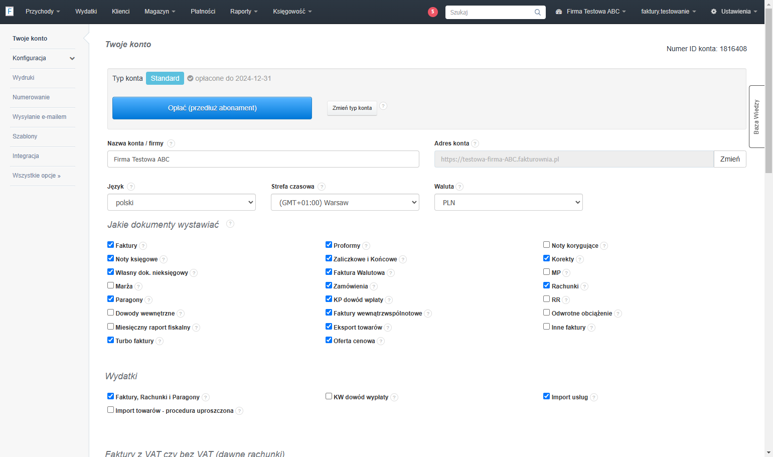The height and width of the screenshot is (457, 773).
Task: Click help icon beside Waluta label
Action: click(x=459, y=187)
